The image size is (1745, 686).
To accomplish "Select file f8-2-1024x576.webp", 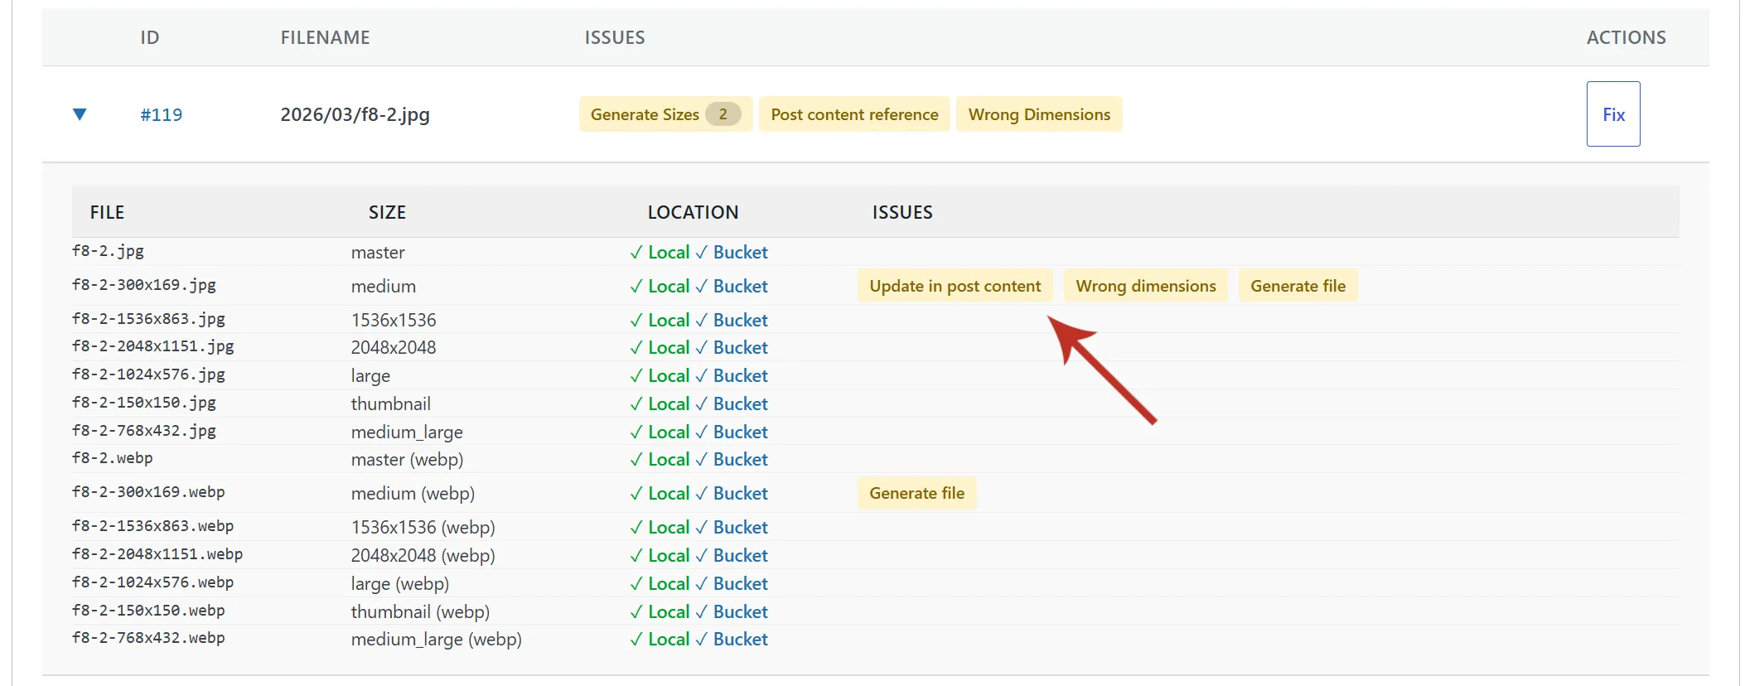I will [x=153, y=582].
